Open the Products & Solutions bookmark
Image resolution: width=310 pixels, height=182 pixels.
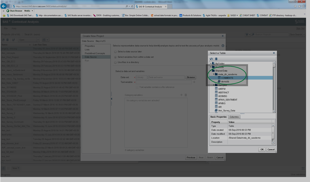point(190,15)
